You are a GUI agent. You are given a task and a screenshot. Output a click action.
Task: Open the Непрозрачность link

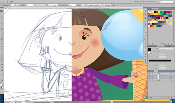(x=64, y=5)
